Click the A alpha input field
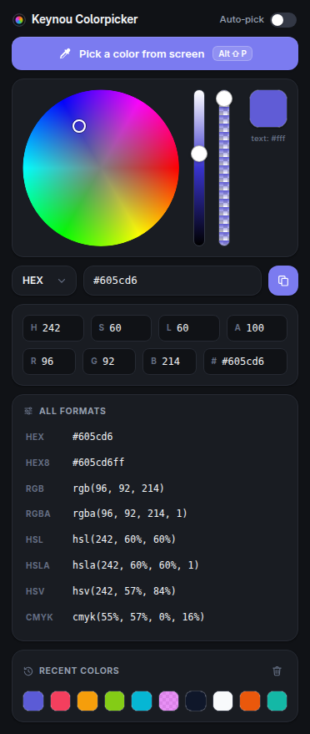310x734 pixels. [257, 328]
